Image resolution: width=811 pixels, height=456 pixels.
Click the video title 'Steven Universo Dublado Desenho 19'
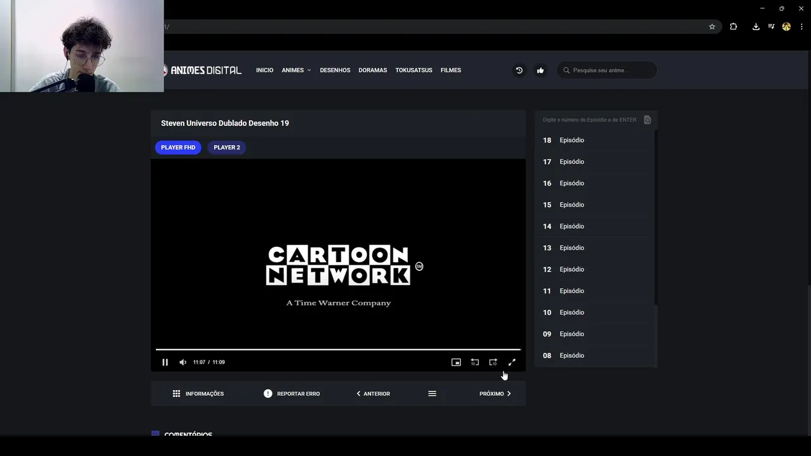click(x=225, y=123)
